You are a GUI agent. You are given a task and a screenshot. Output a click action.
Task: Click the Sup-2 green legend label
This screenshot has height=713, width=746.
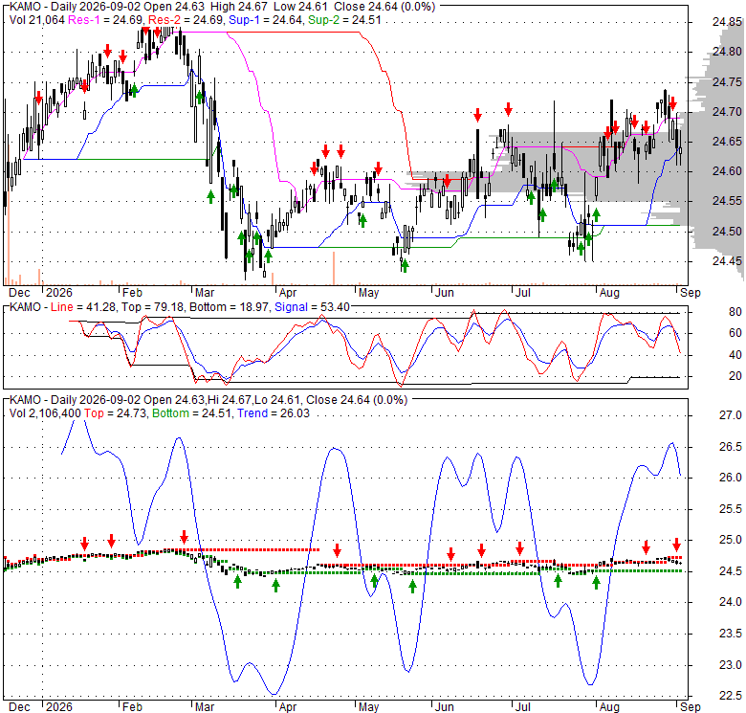click(323, 19)
